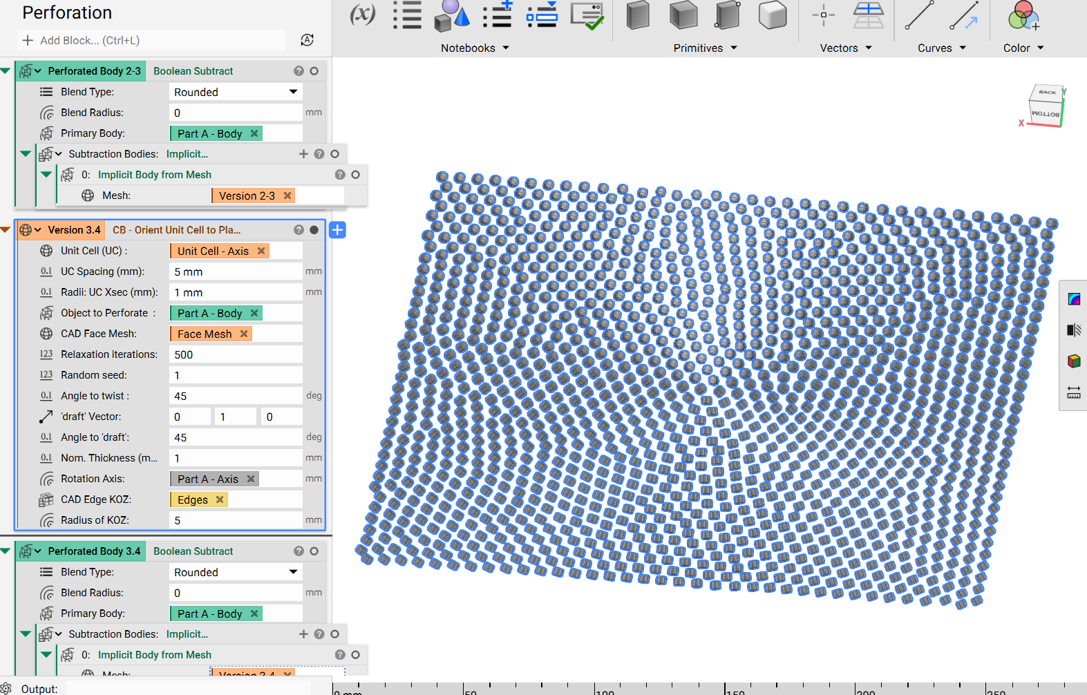Click the measure icon in right sidebar
This screenshot has height=695, width=1087.
coord(1074,392)
